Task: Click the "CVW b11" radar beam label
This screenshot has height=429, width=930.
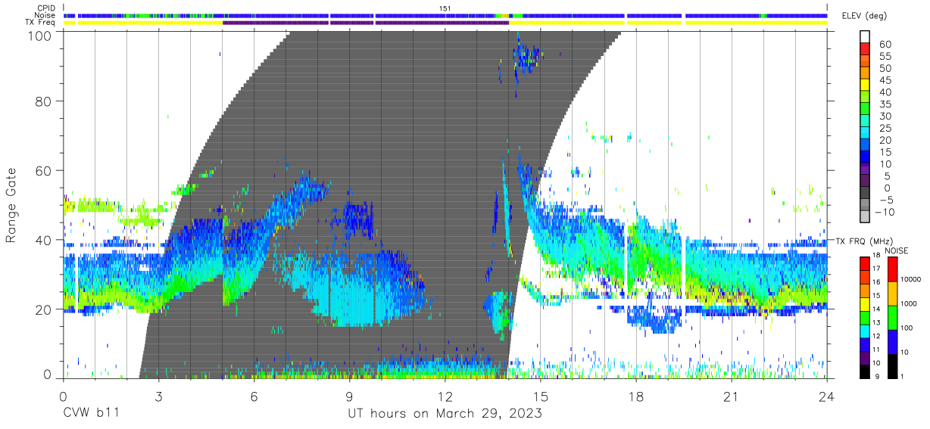Action: [91, 414]
